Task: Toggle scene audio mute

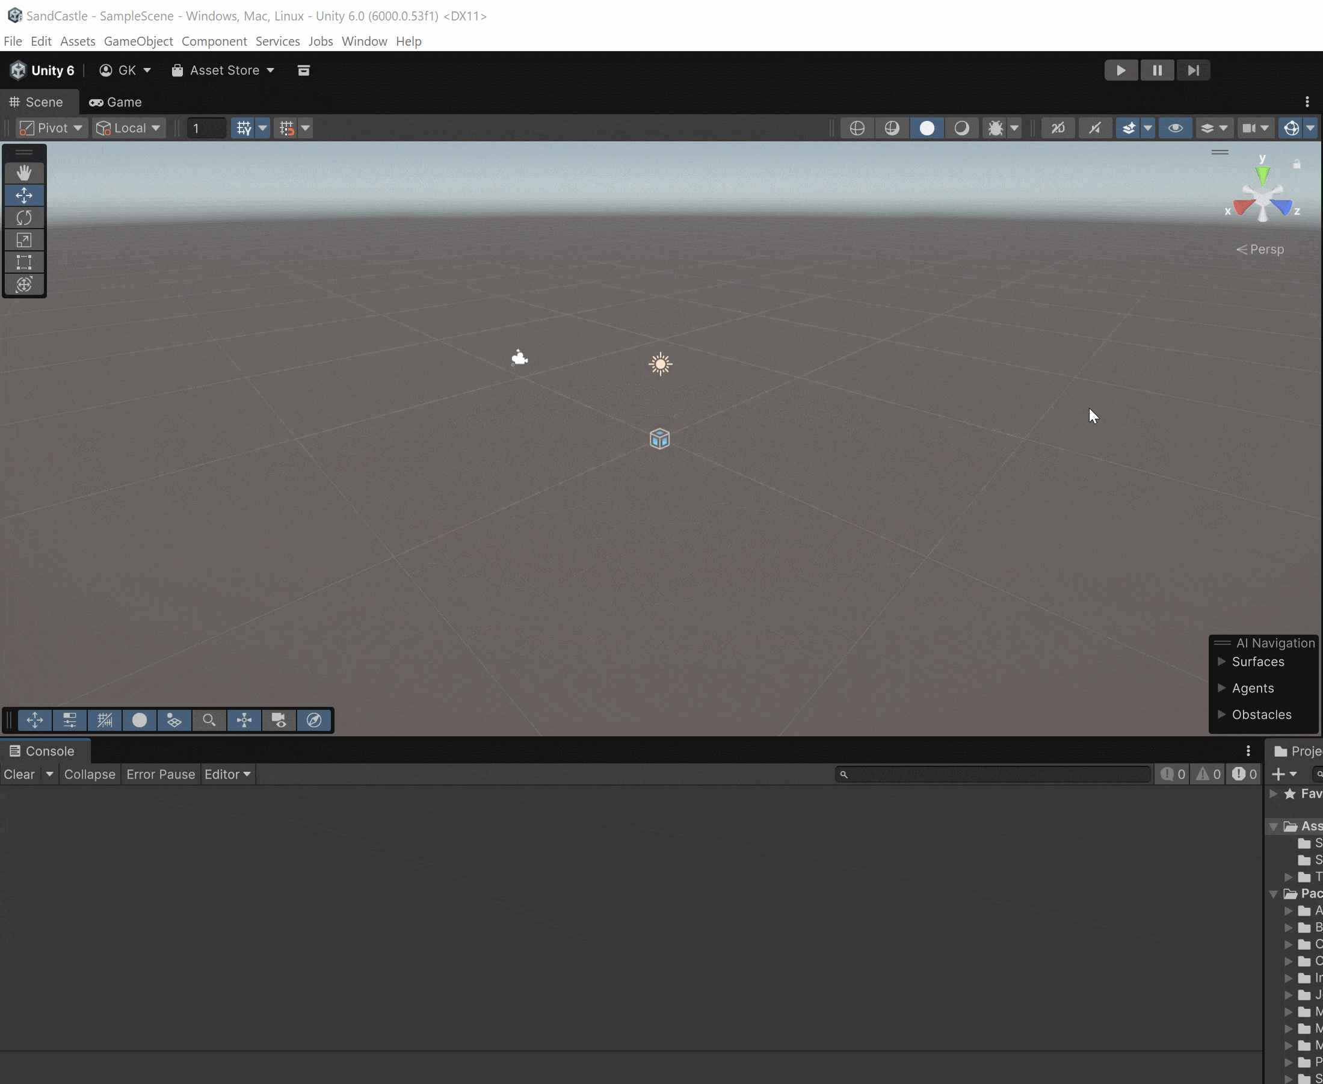Action: (x=1095, y=128)
